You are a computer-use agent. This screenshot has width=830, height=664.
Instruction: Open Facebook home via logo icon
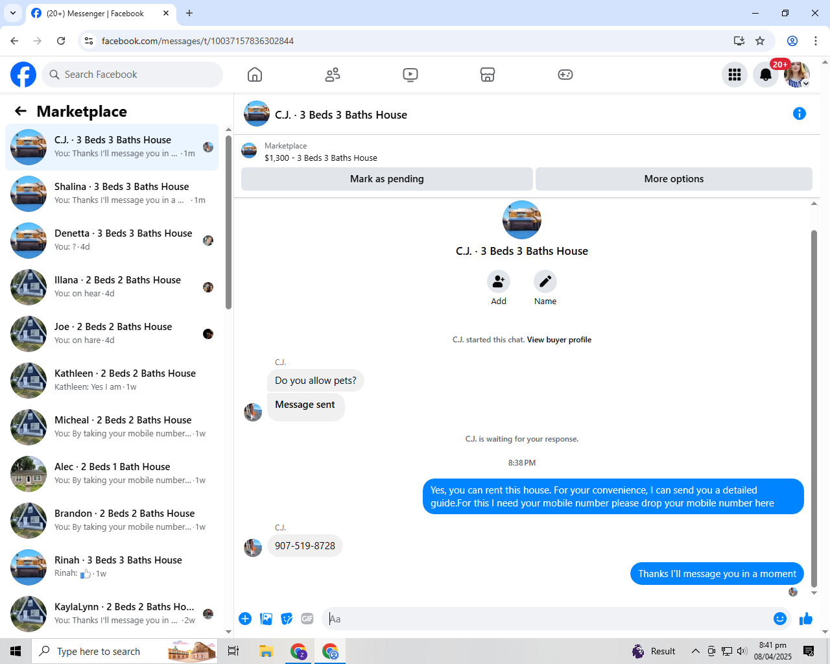tap(23, 75)
